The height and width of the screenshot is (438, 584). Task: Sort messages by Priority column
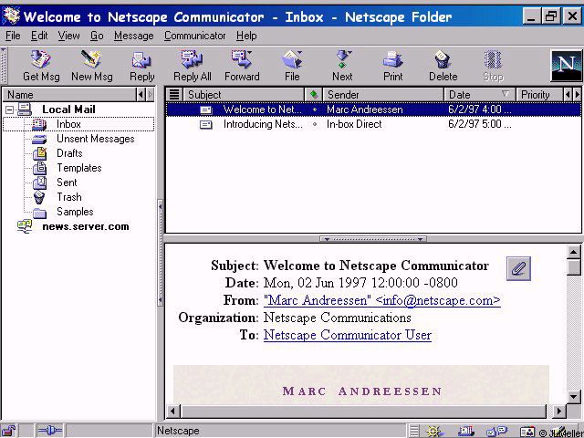click(x=539, y=95)
